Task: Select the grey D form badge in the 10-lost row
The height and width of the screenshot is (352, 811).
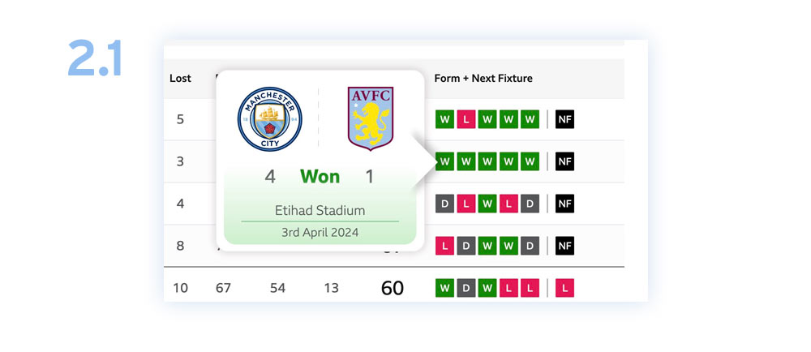Action: (x=466, y=288)
